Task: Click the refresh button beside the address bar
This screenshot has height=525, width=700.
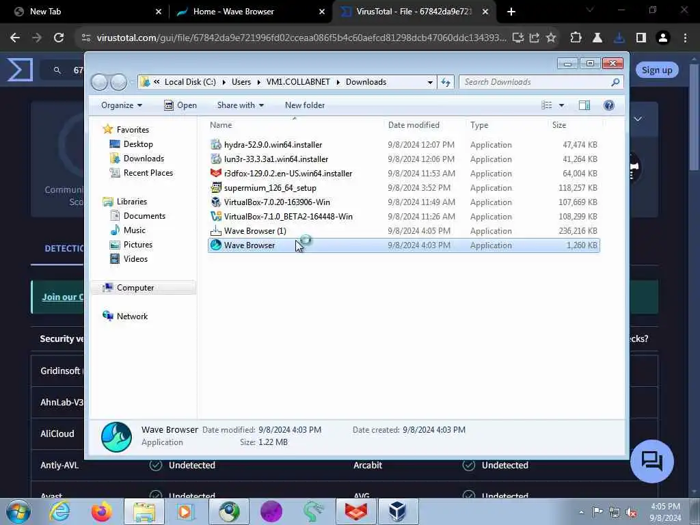Action: click(446, 82)
